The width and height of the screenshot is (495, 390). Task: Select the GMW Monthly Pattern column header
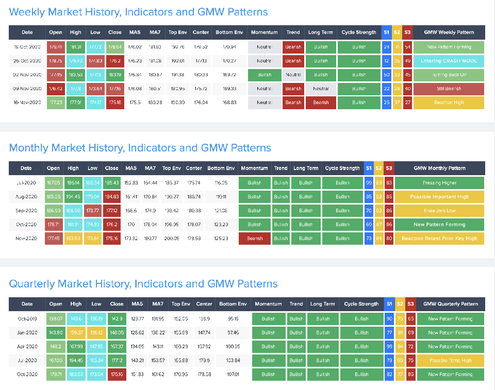(x=439, y=168)
